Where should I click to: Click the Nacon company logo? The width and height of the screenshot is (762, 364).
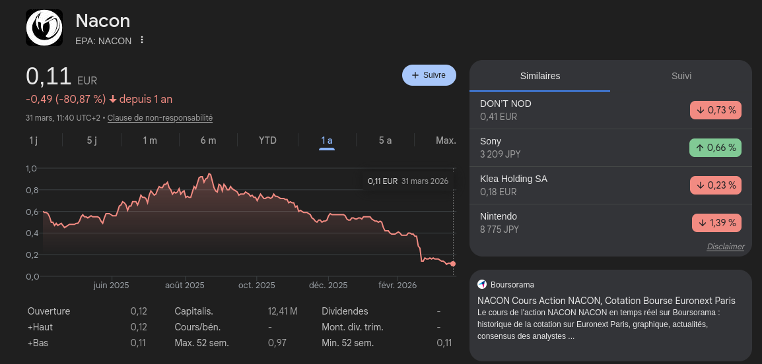pyautogui.click(x=44, y=28)
